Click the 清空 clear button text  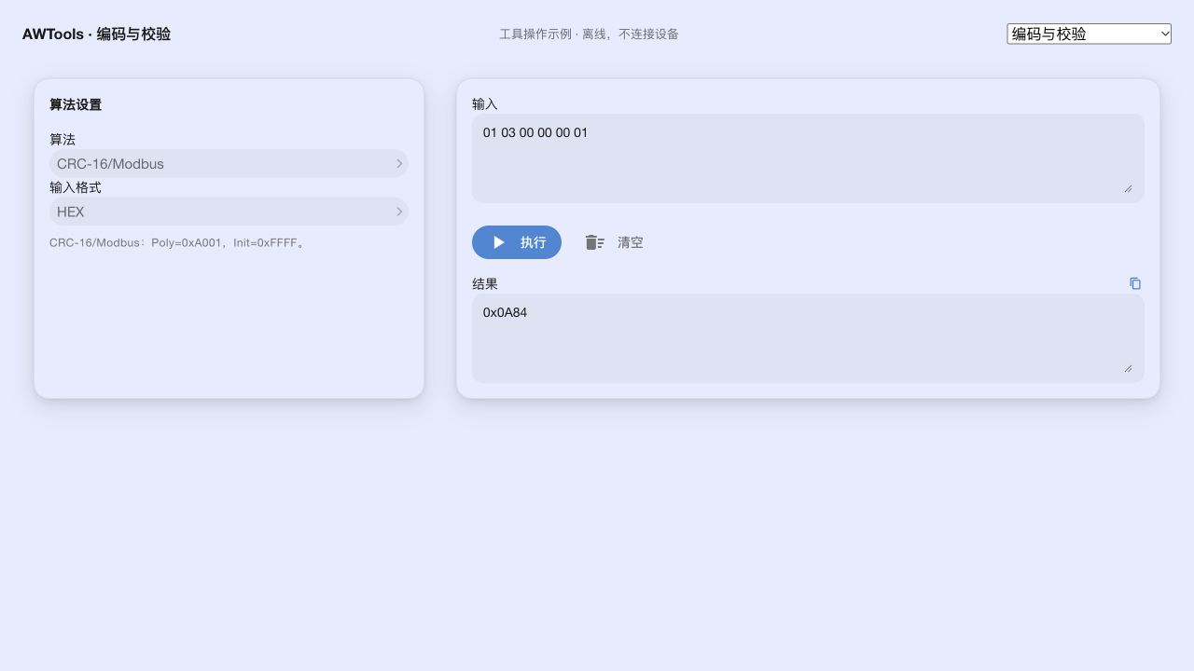click(631, 242)
